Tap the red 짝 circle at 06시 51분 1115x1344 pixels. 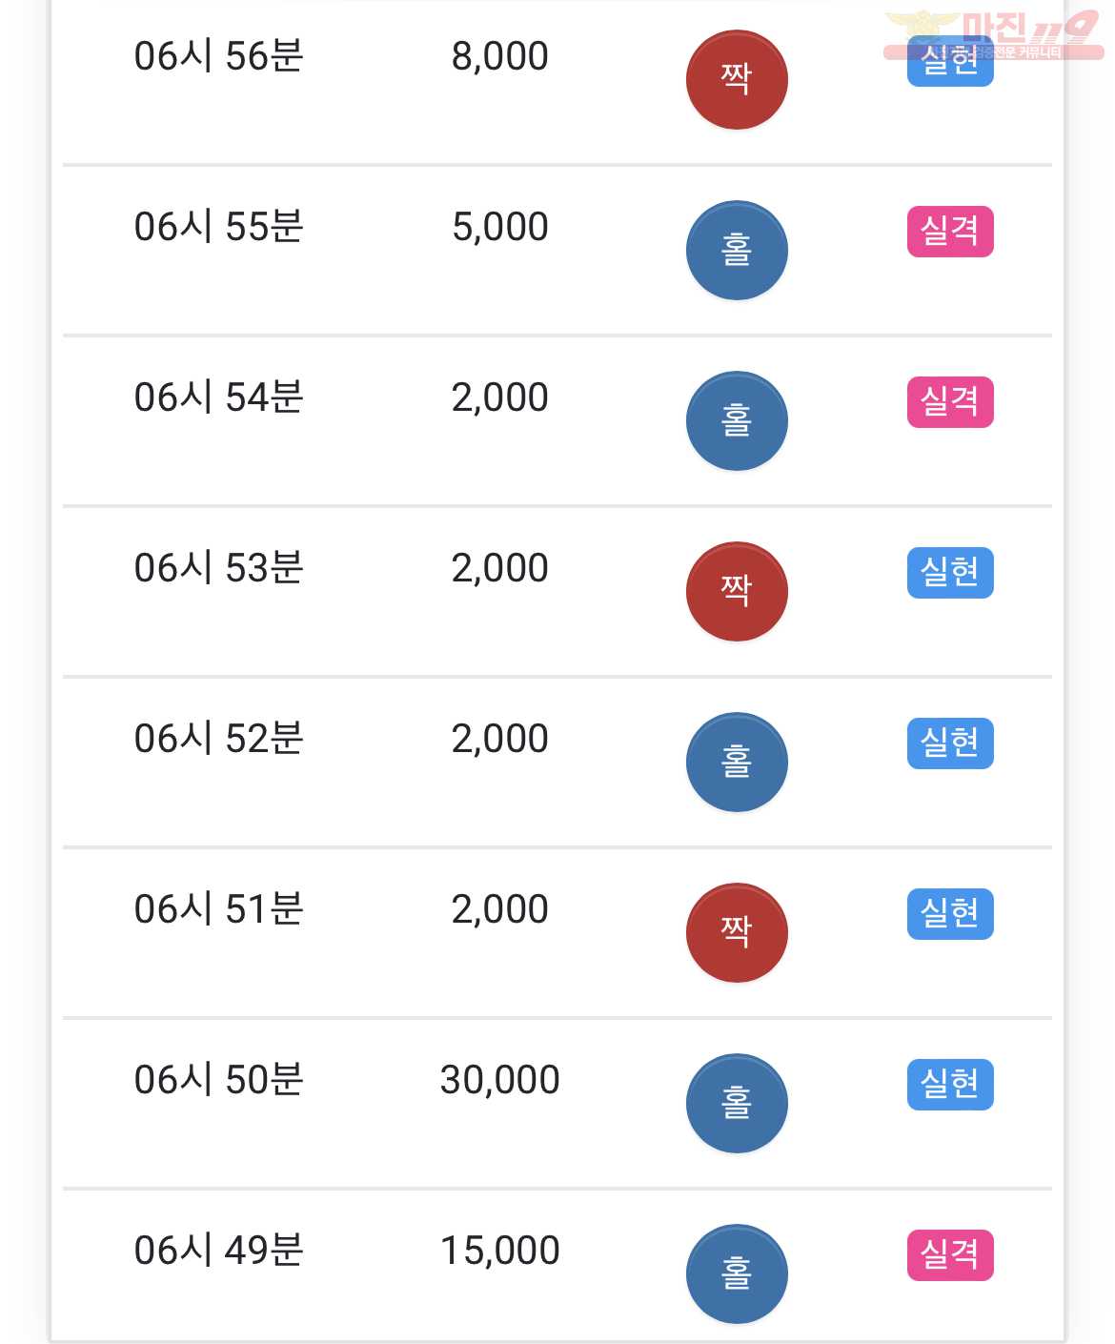[x=737, y=933]
